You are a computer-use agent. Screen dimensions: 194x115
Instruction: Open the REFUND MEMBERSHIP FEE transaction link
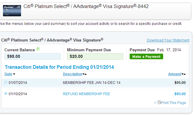point(86,94)
